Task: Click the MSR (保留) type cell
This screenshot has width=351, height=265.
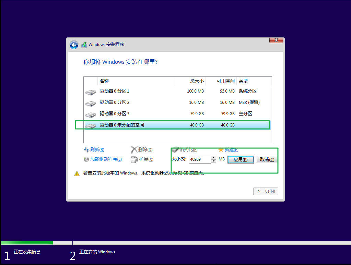Action: click(x=249, y=103)
